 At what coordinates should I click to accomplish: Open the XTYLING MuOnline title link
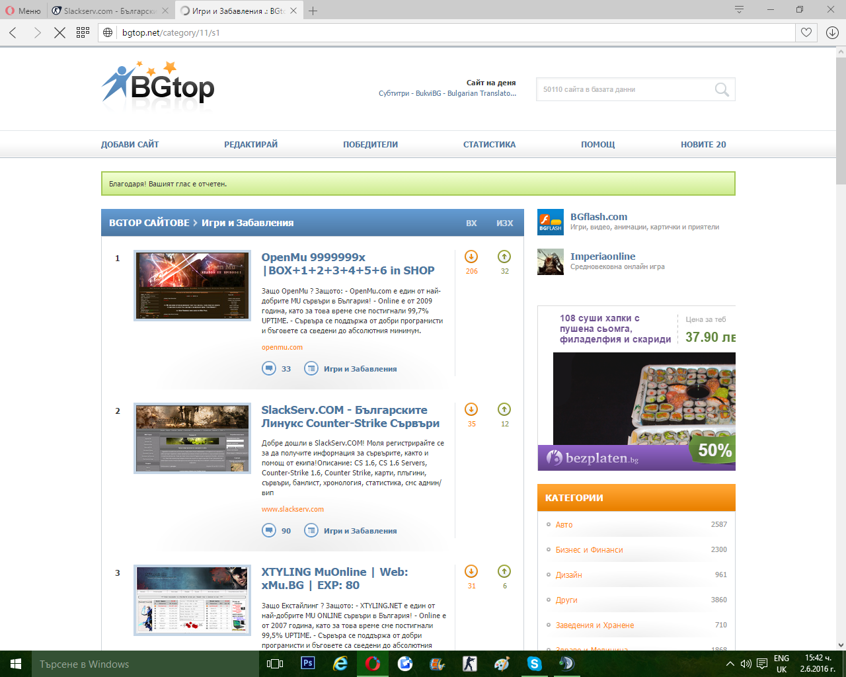(x=334, y=578)
